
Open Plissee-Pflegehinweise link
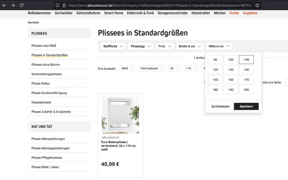point(47,157)
